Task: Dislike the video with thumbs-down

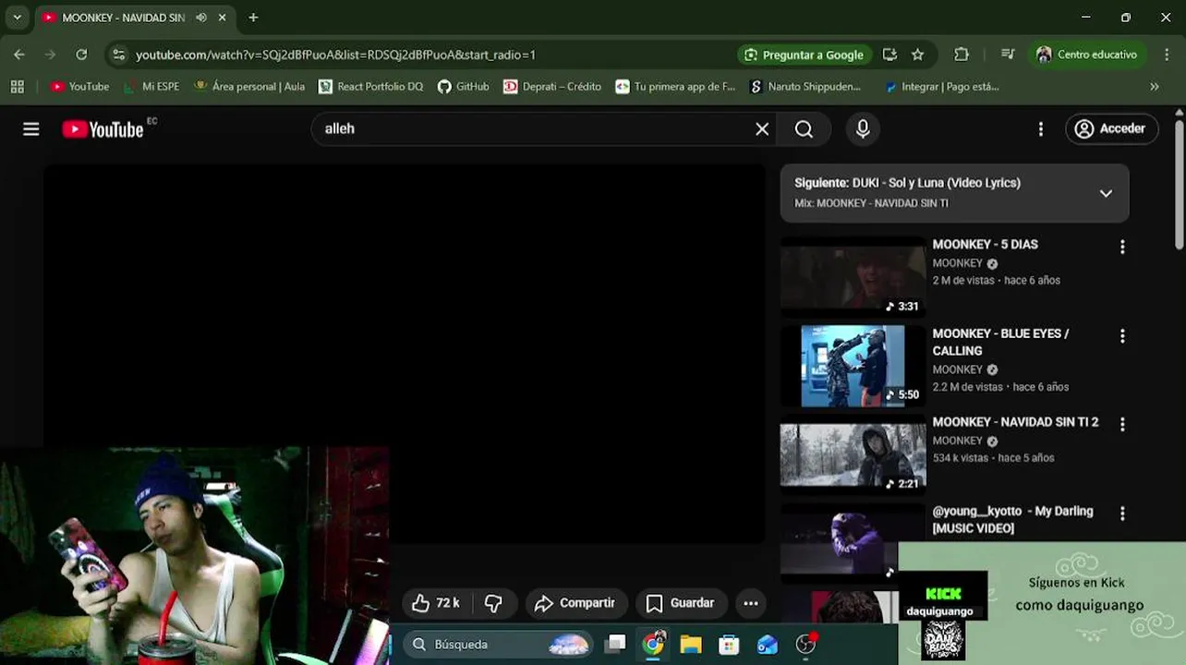Action: 494,603
